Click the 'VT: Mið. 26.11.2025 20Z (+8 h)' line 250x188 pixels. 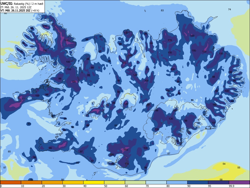(20, 11)
